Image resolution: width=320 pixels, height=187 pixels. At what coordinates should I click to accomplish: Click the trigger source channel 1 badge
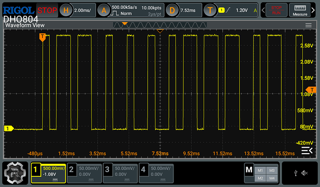click(x=221, y=10)
